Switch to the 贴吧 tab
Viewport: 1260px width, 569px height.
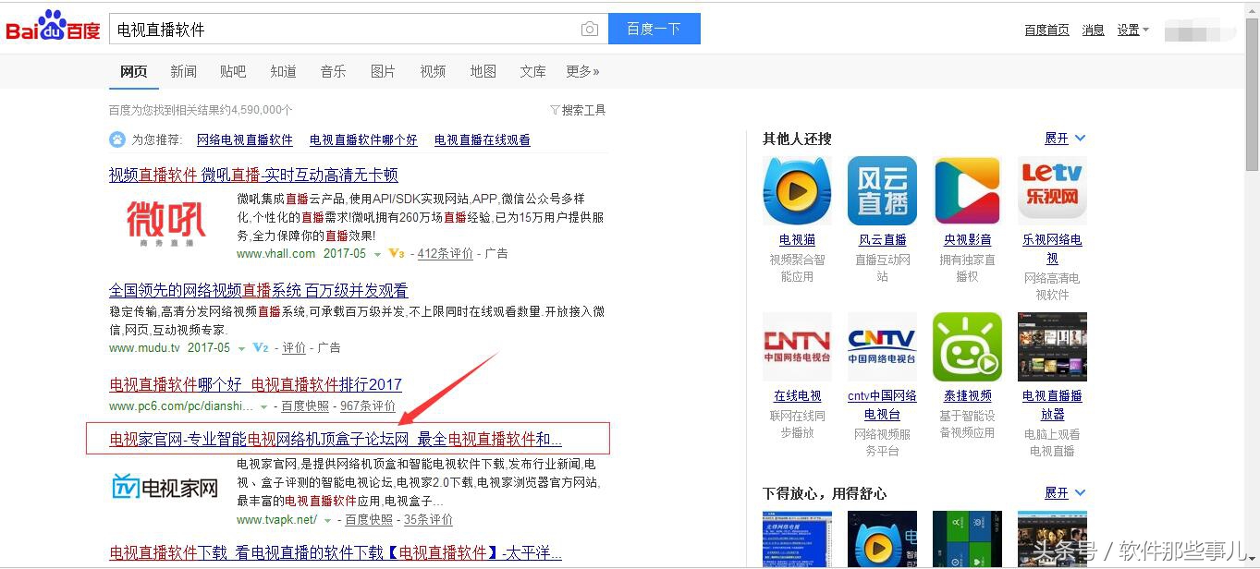233,71
